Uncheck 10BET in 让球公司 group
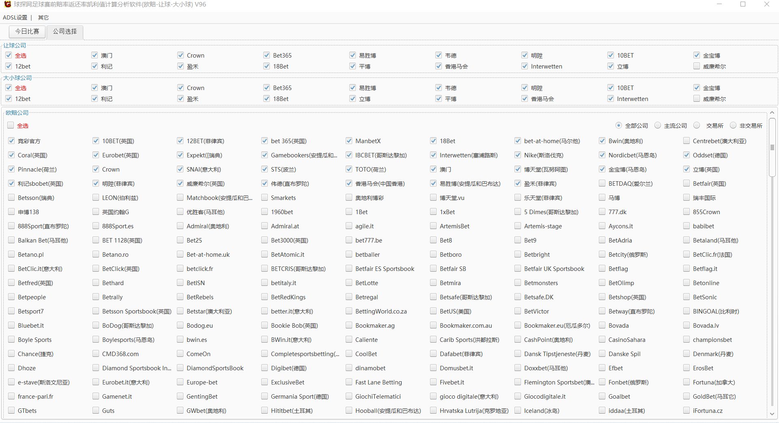Viewport: 779px width, 423px height. [611, 55]
